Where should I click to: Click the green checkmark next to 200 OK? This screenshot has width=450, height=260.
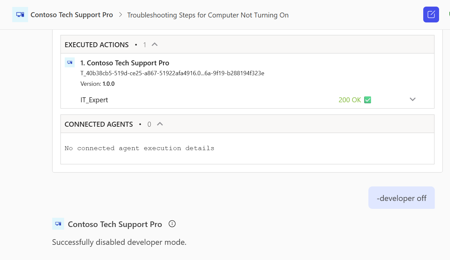(368, 100)
